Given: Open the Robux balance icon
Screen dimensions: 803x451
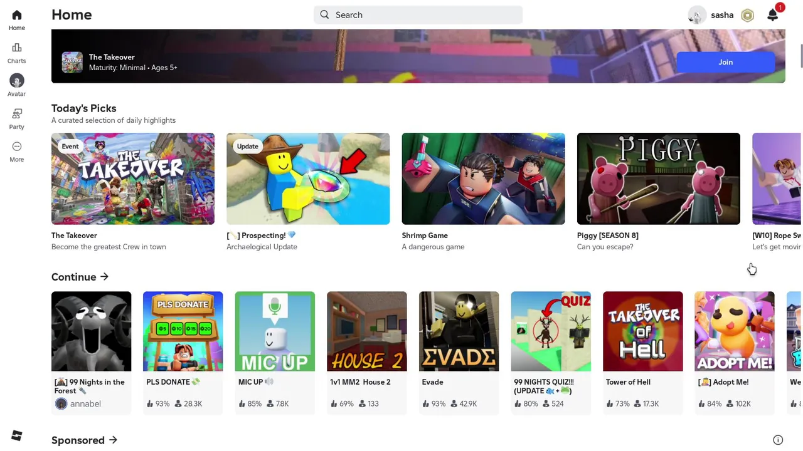Looking at the screenshot, I should pyautogui.click(x=747, y=15).
